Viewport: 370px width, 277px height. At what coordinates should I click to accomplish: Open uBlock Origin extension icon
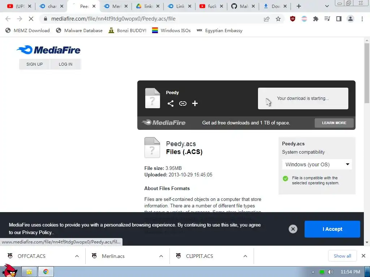[x=293, y=19]
